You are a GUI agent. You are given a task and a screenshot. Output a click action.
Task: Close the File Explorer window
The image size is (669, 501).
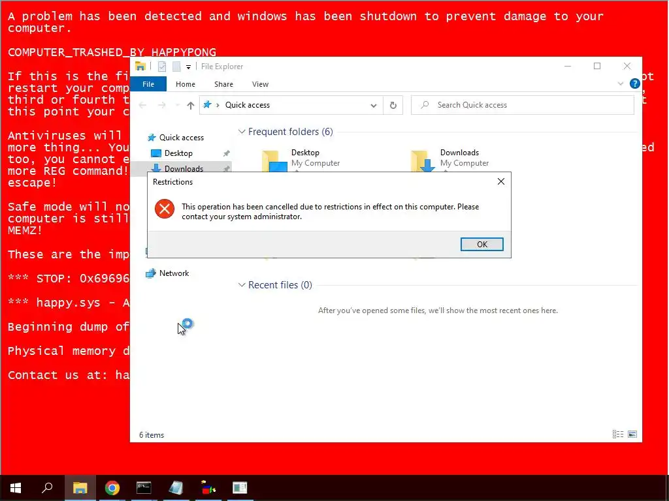pos(627,66)
